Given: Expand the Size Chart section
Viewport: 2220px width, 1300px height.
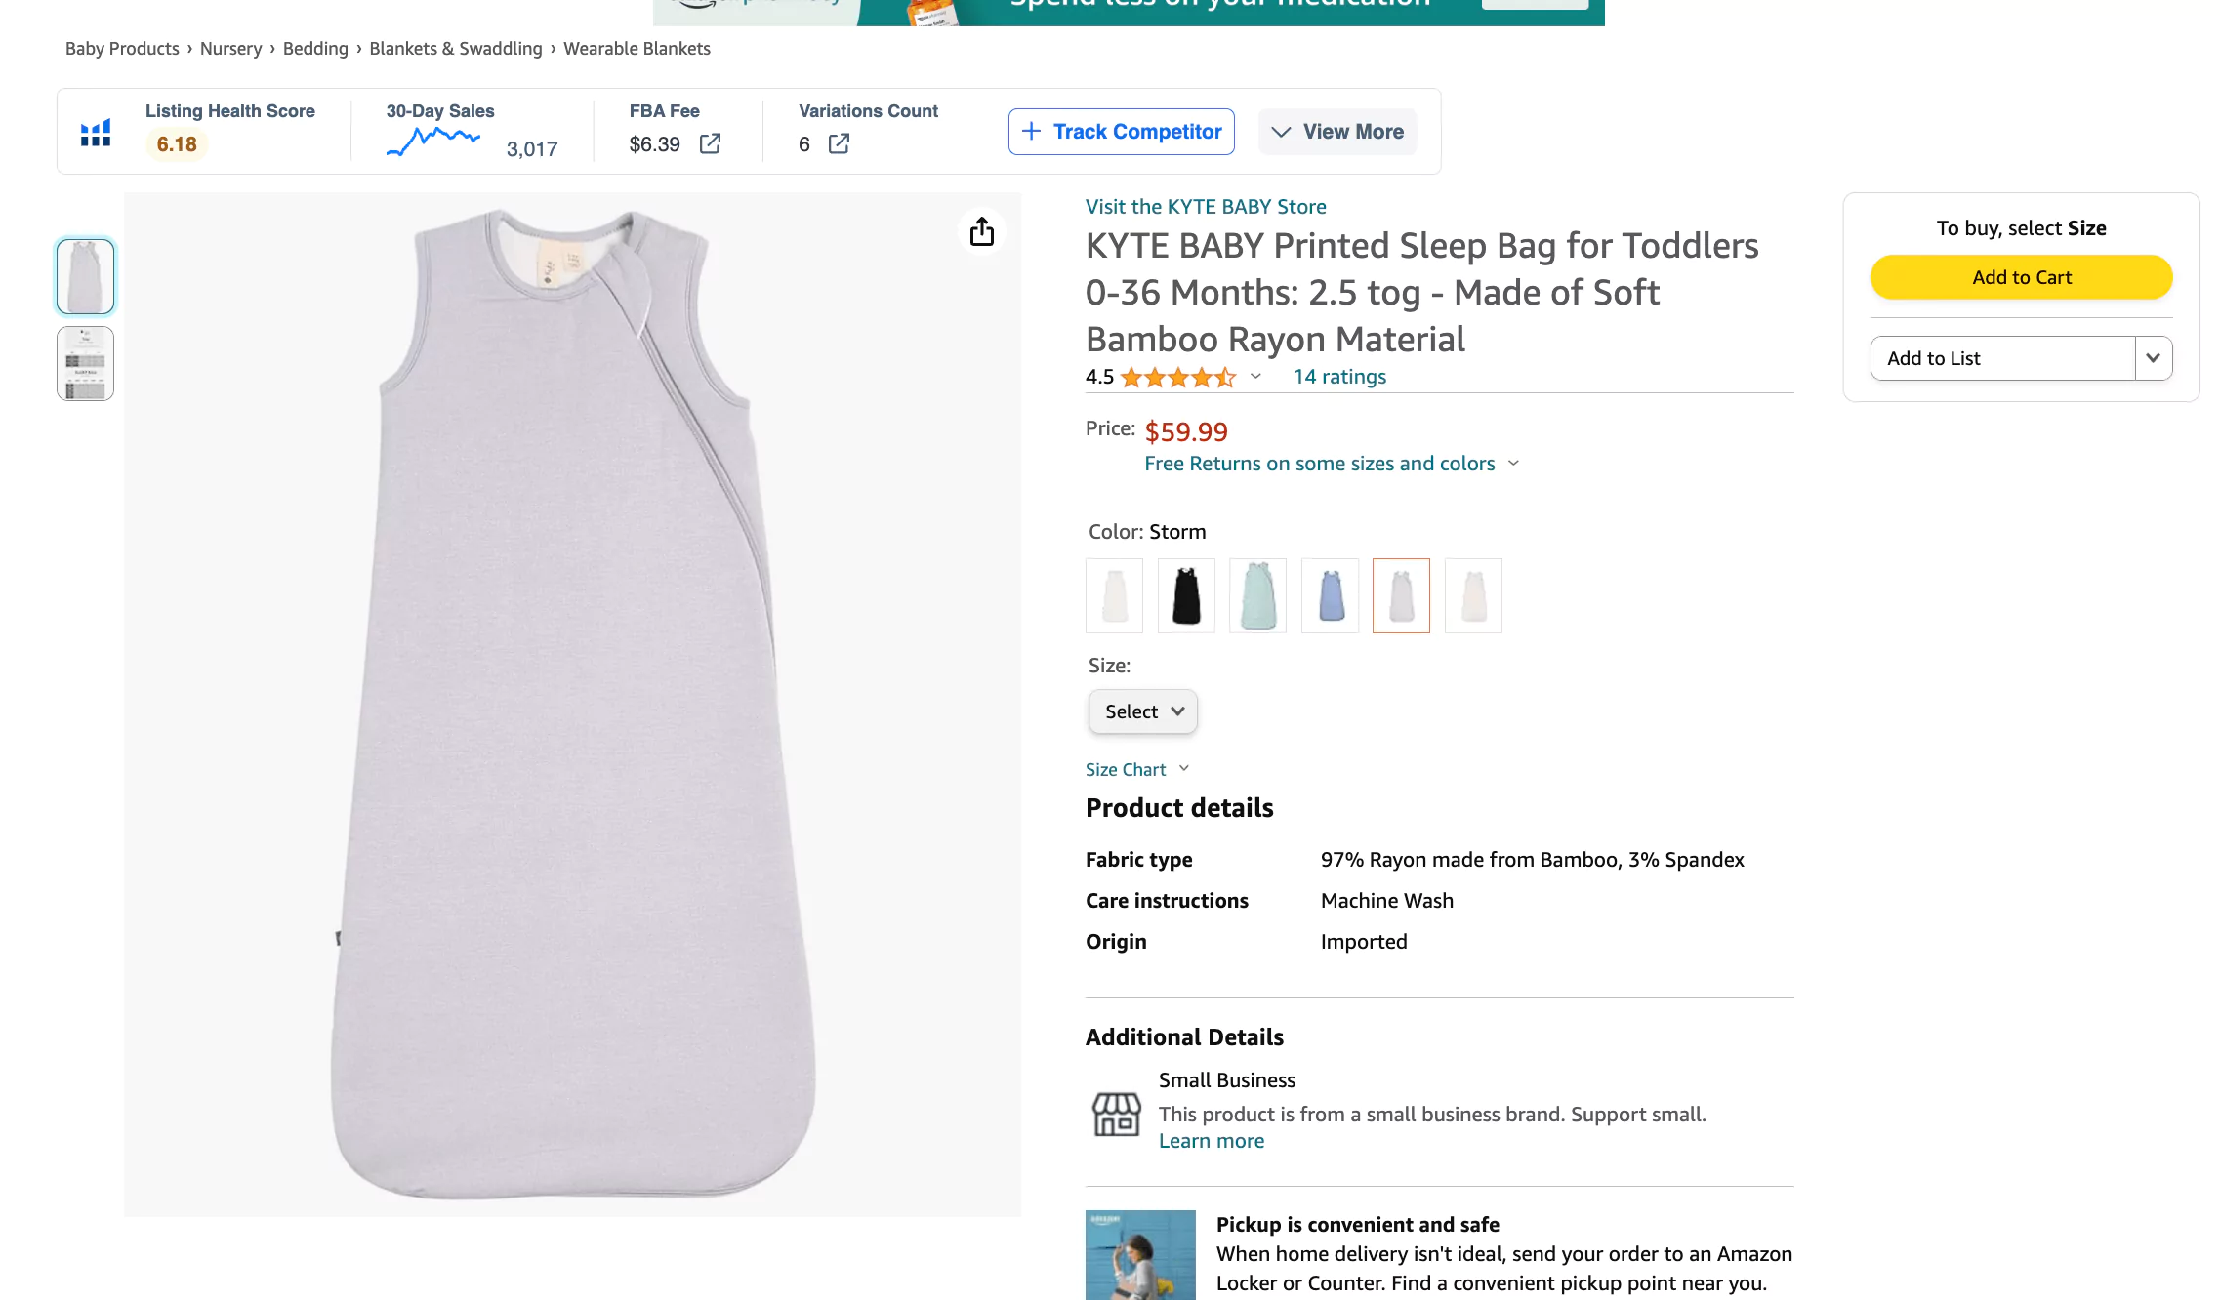Looking at the screenshot, I should point(1136,770).
